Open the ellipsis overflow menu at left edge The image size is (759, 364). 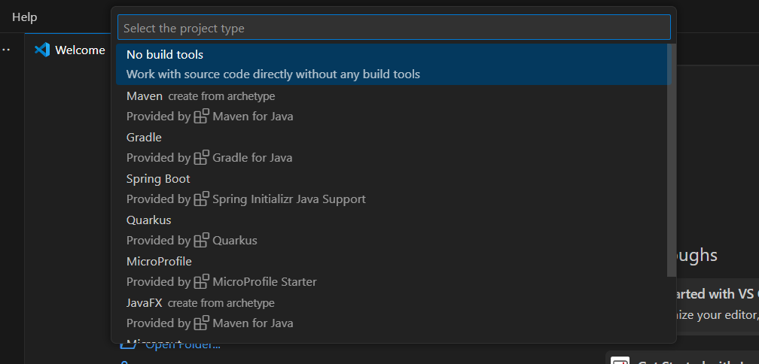(x=7, y=50)
